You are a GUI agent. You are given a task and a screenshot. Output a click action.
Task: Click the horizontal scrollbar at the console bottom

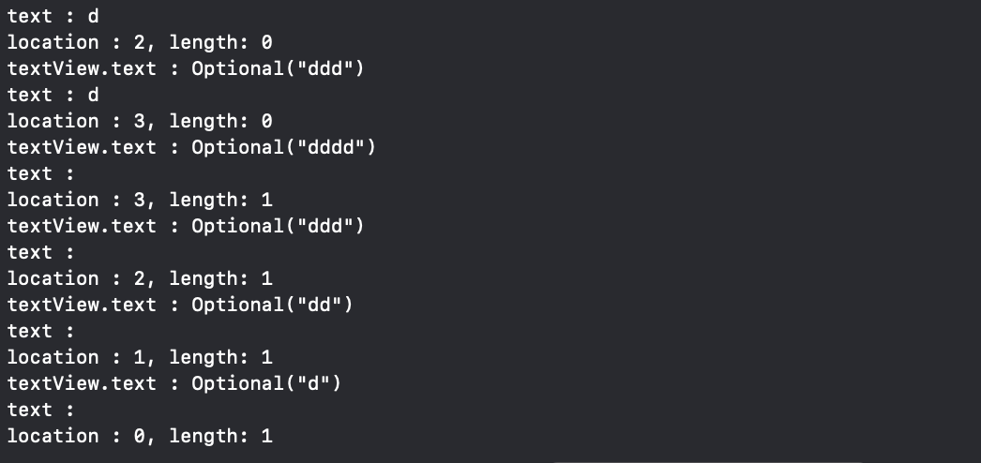click(708, 460)
